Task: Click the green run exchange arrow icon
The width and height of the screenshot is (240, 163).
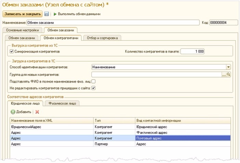Action: [55, 14]
